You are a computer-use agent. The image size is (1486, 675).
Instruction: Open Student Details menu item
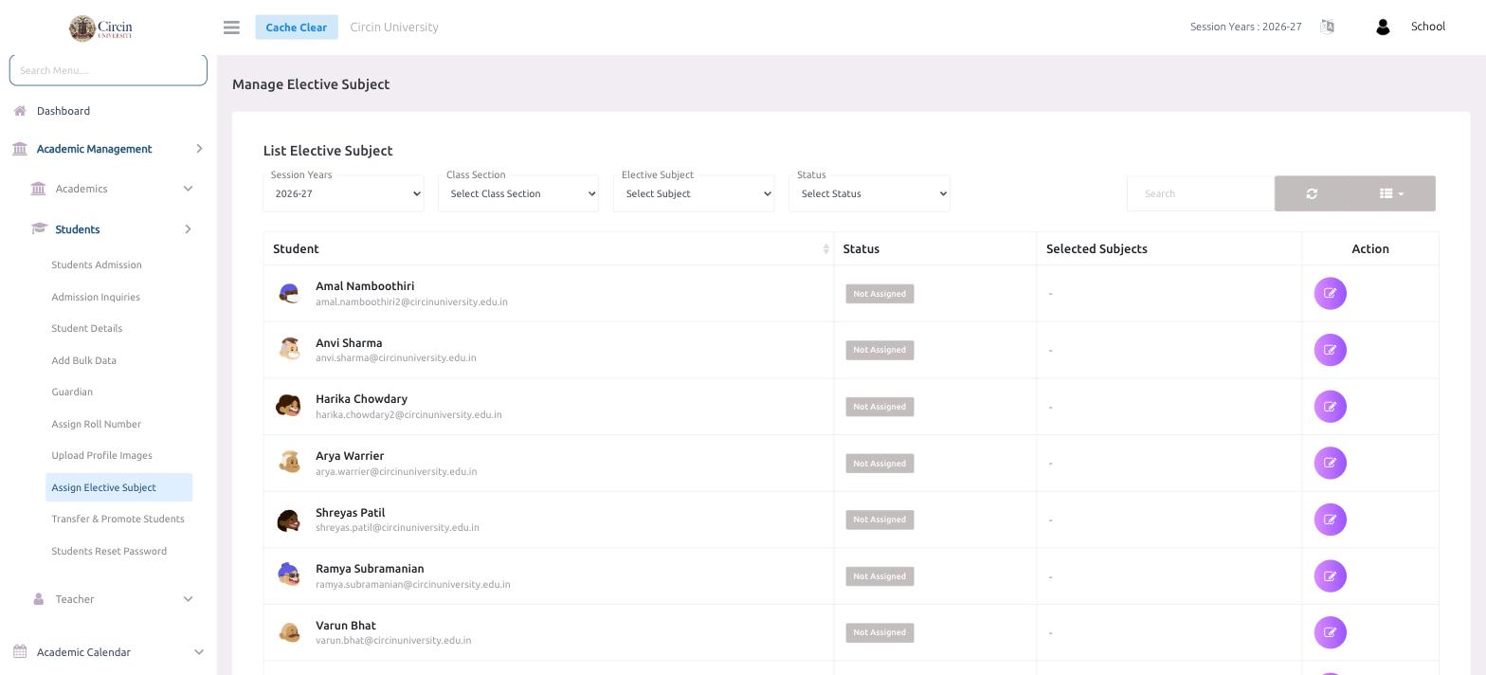[x=87, y=329]
